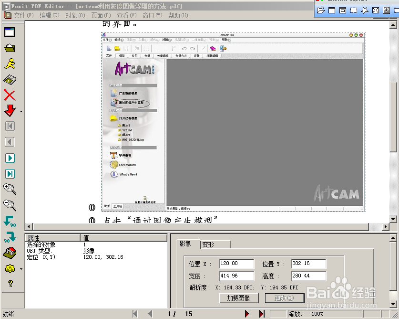Open the 对象(O) menu
Viewport: 399px width, 319px height.
click(75, 15)
